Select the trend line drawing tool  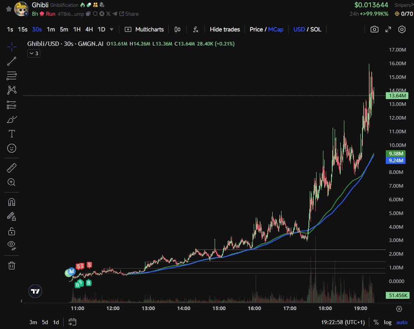pos(12,61)
